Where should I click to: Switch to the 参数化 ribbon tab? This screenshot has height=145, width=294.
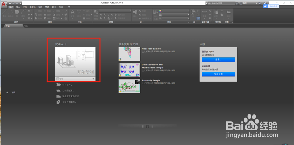tap(33, 7)
